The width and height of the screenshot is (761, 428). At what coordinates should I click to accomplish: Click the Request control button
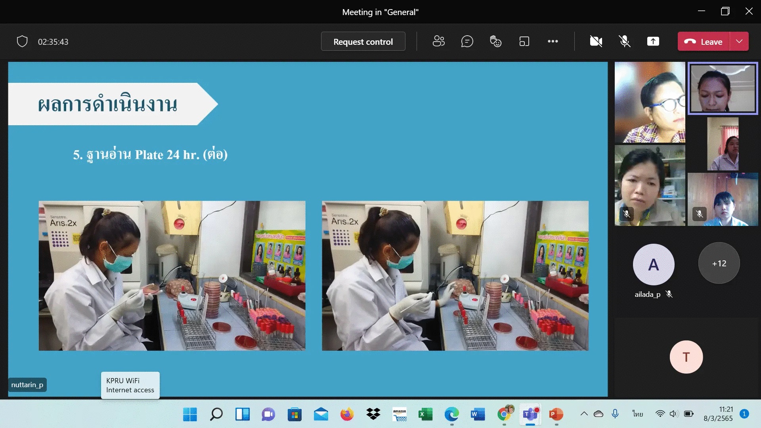point(363,41)
